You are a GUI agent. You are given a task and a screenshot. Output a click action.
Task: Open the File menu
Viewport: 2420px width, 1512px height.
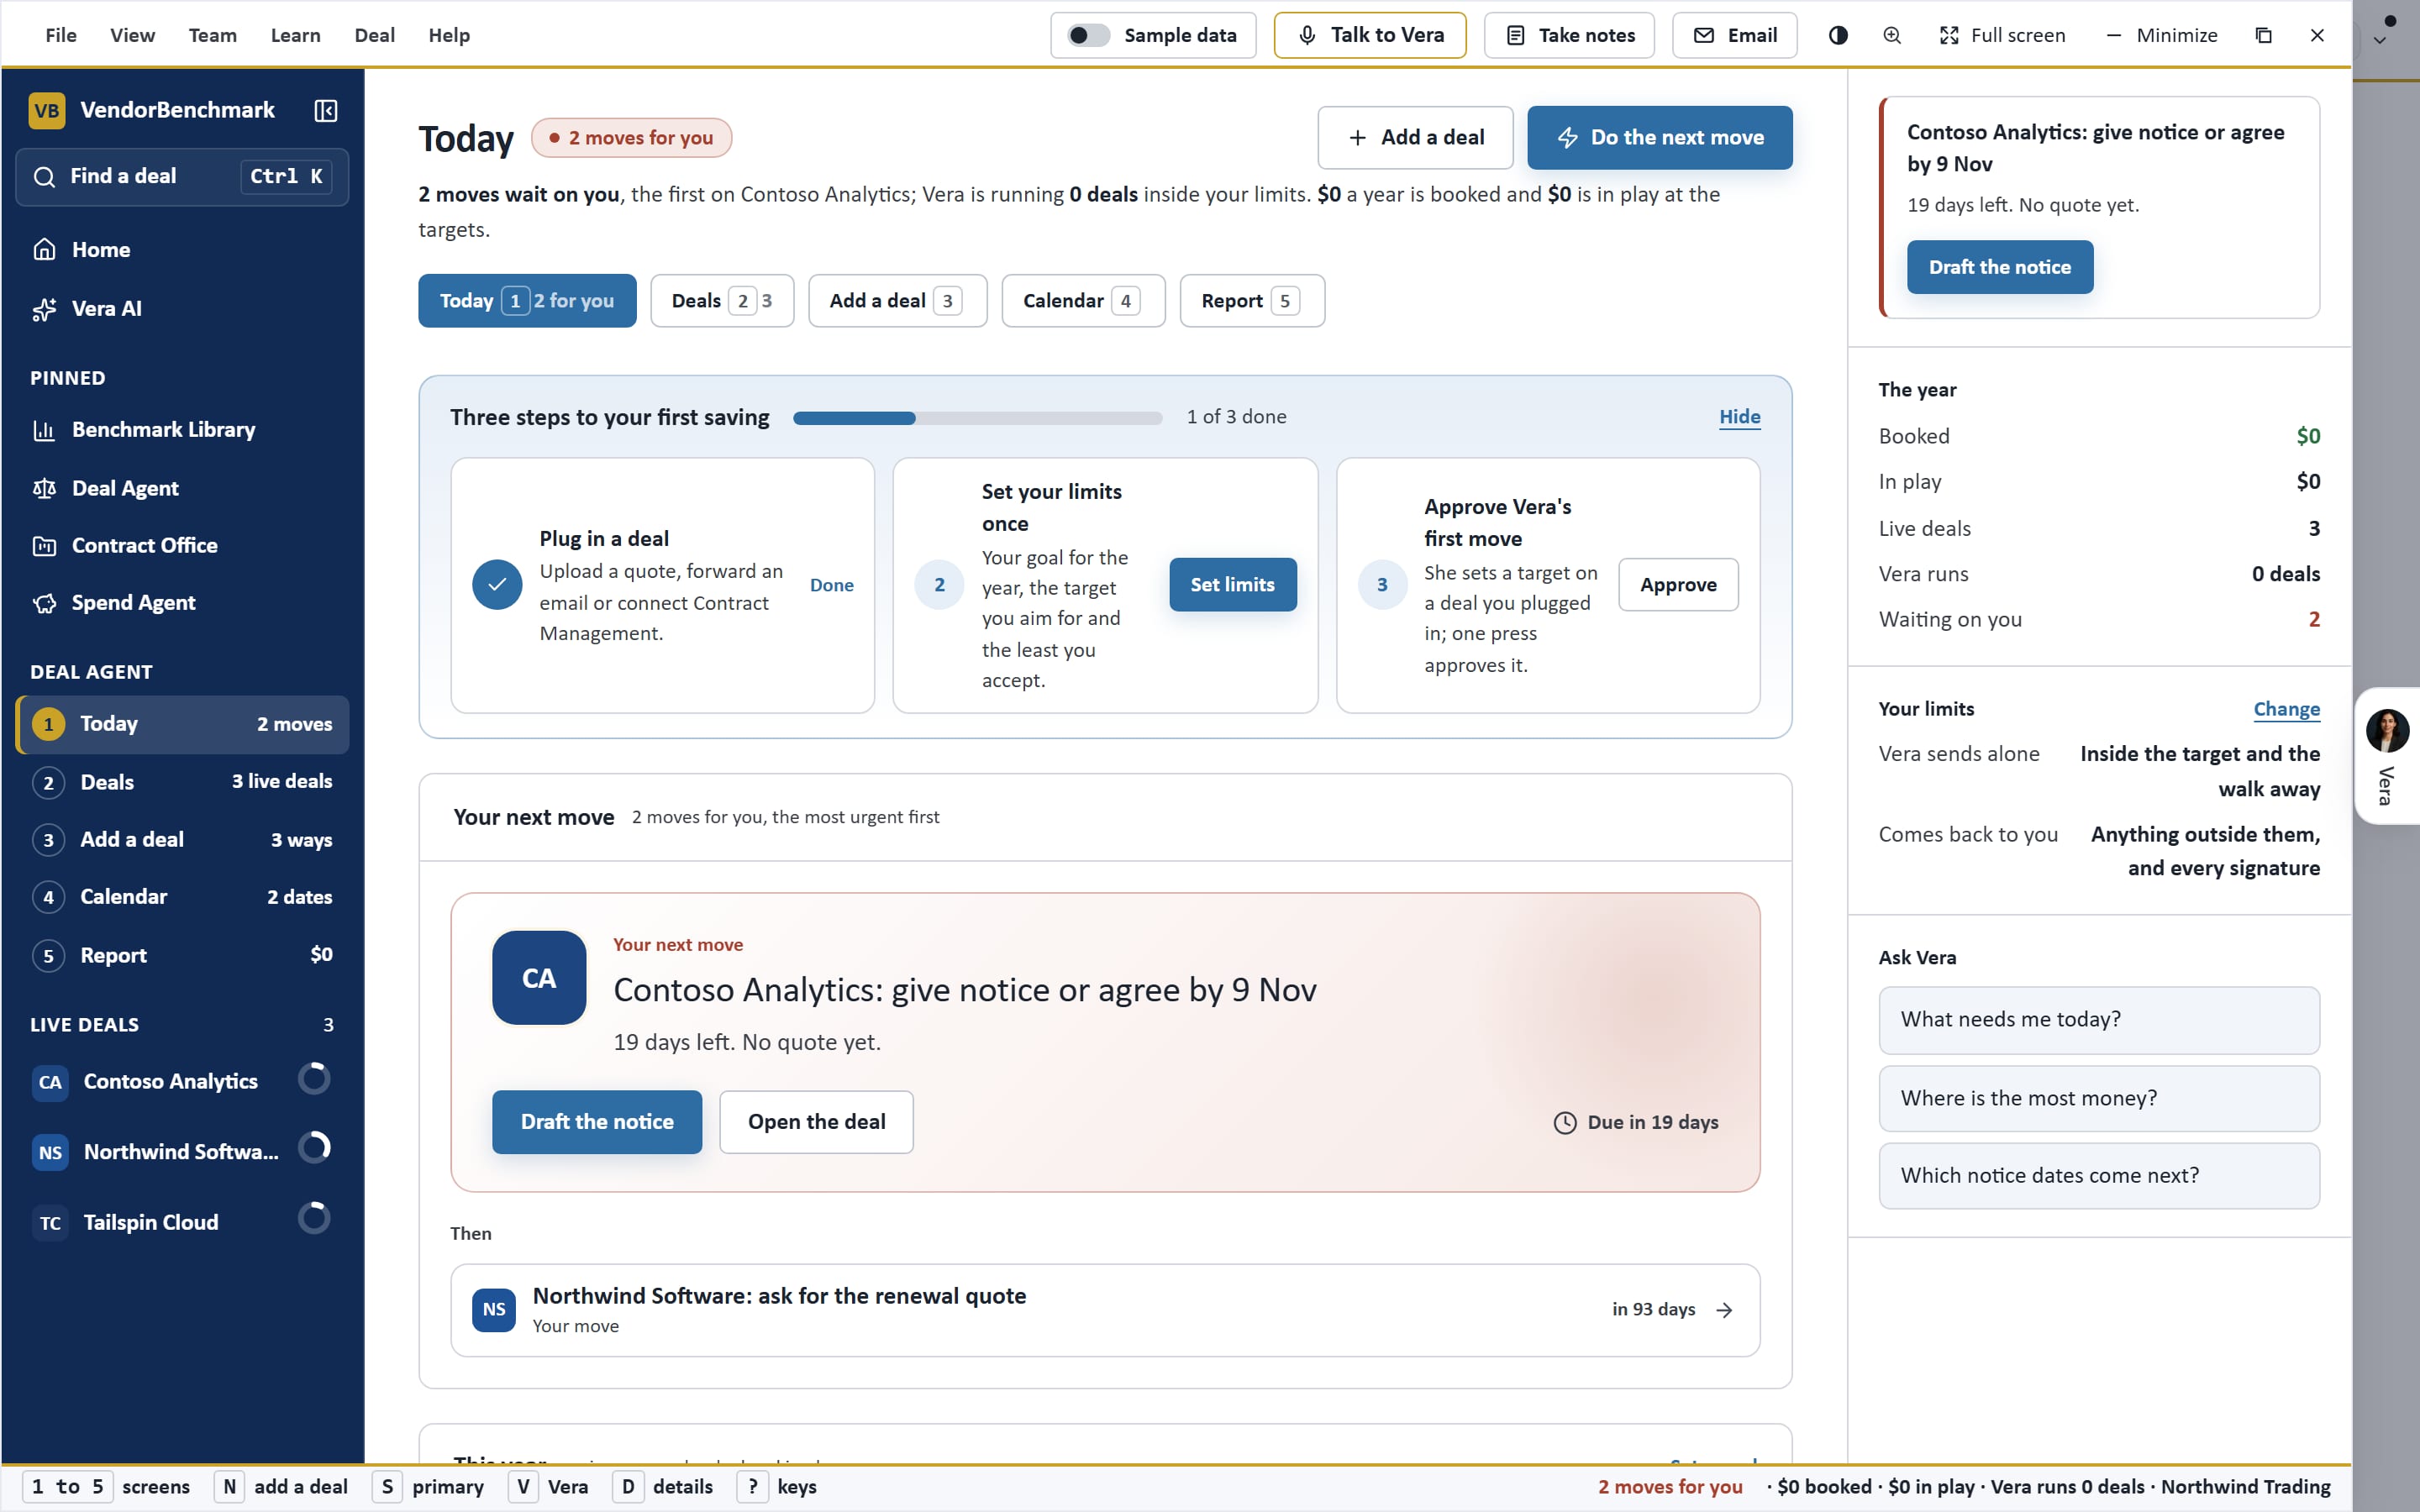tap(61, 35)
